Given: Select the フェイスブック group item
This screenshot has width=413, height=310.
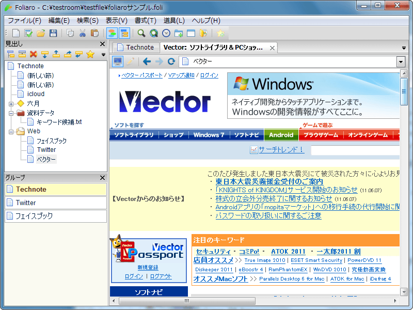Looking at the screenshot, I should coord(56,216).
